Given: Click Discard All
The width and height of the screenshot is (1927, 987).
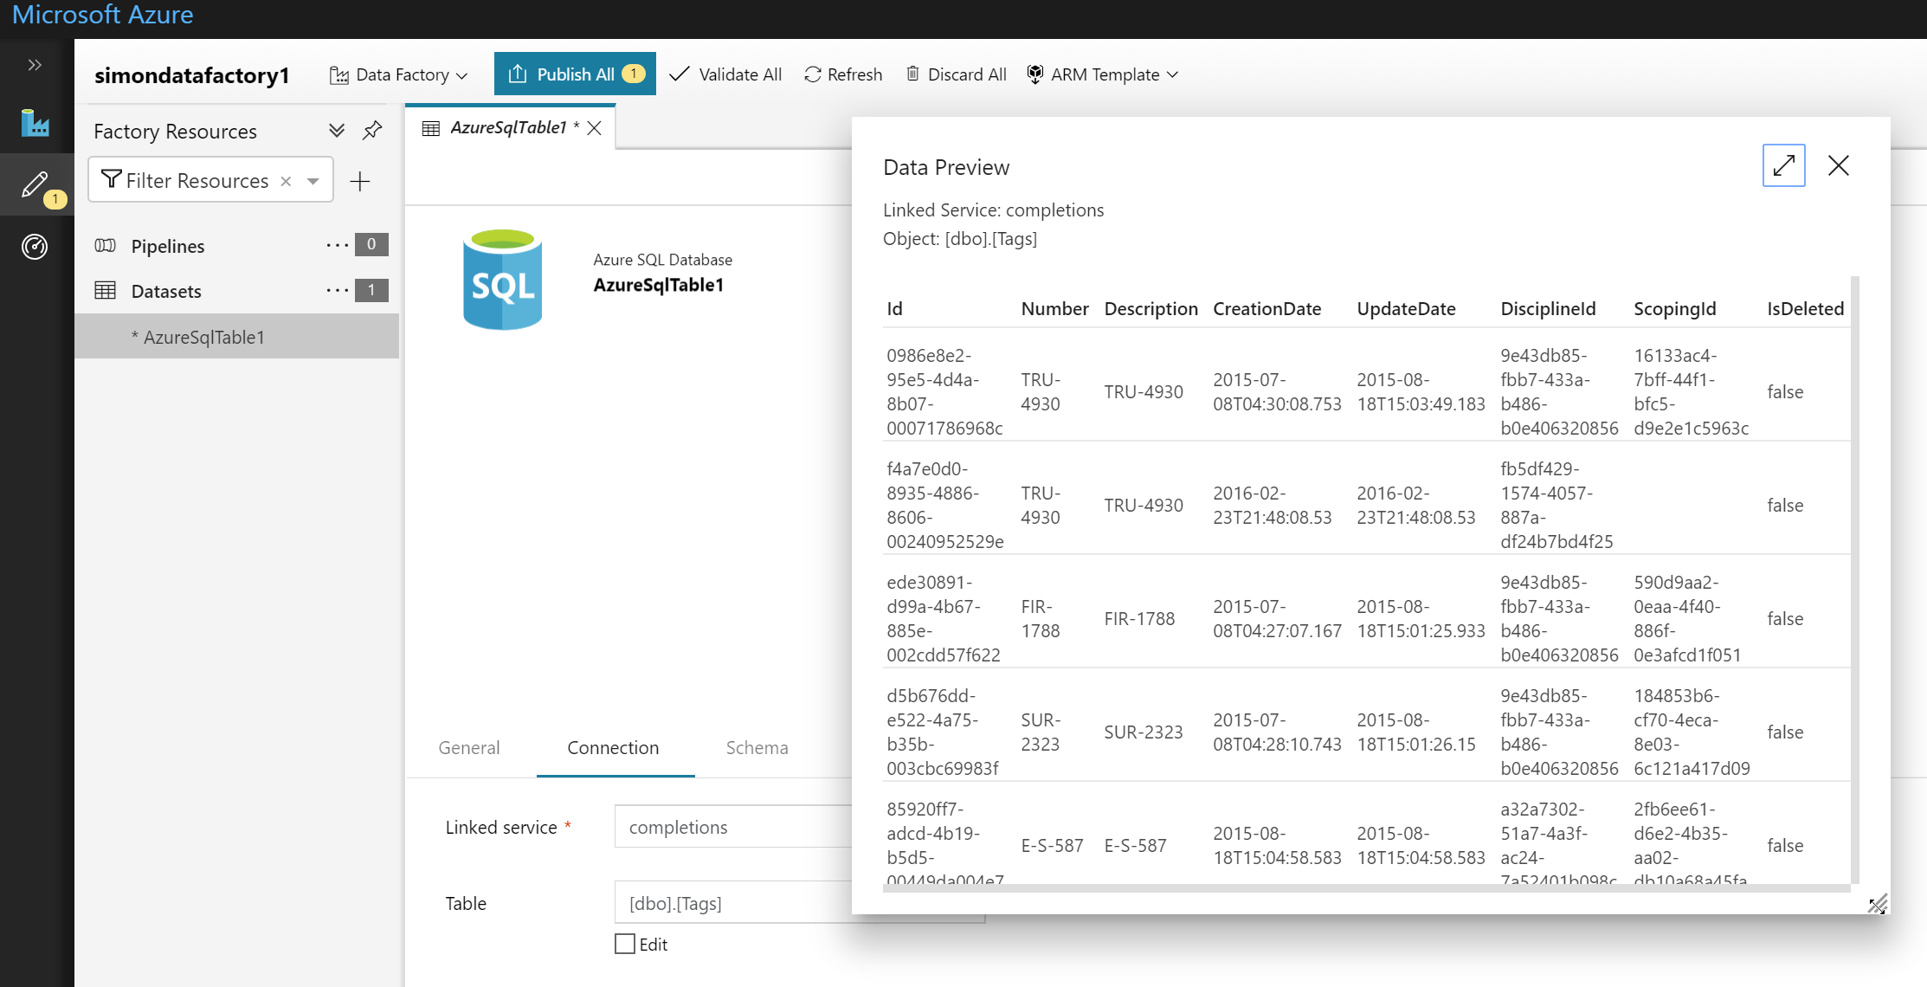Looking at the screenshot, I should tap(956, 74).
